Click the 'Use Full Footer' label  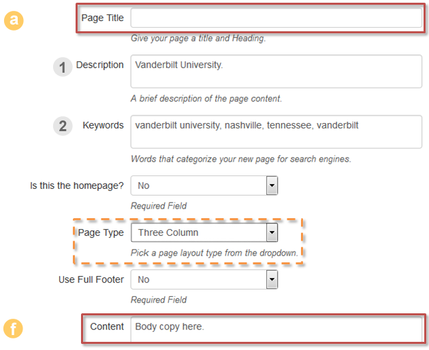click(91, 279)
